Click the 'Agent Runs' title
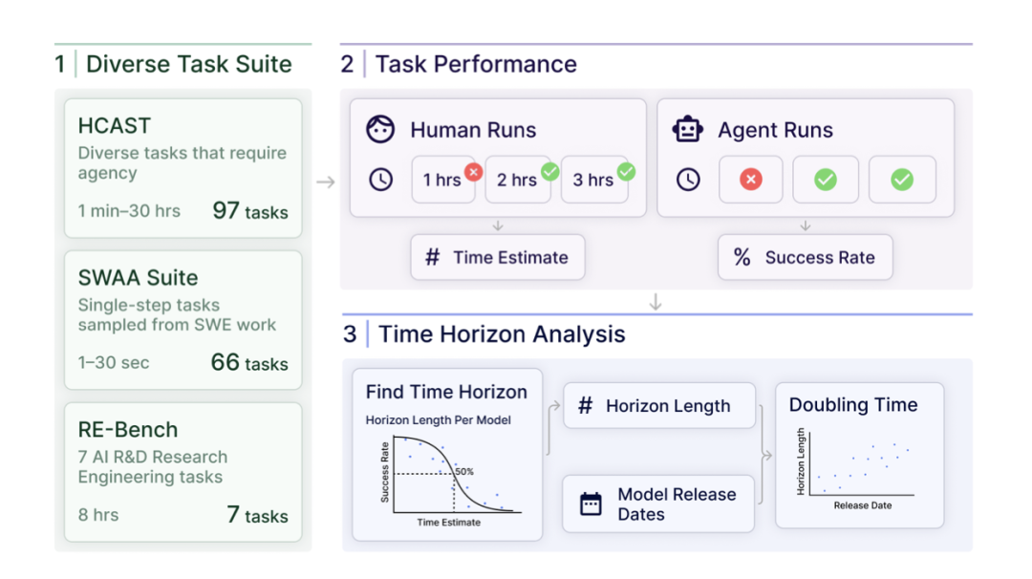 [775, 130]
